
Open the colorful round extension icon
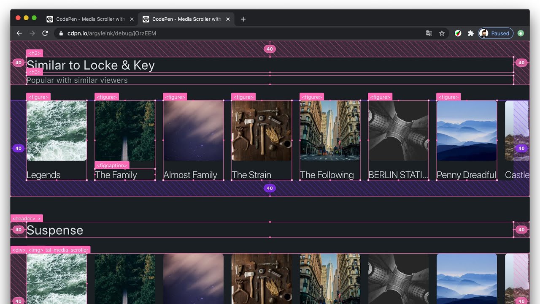coord(458,33)
